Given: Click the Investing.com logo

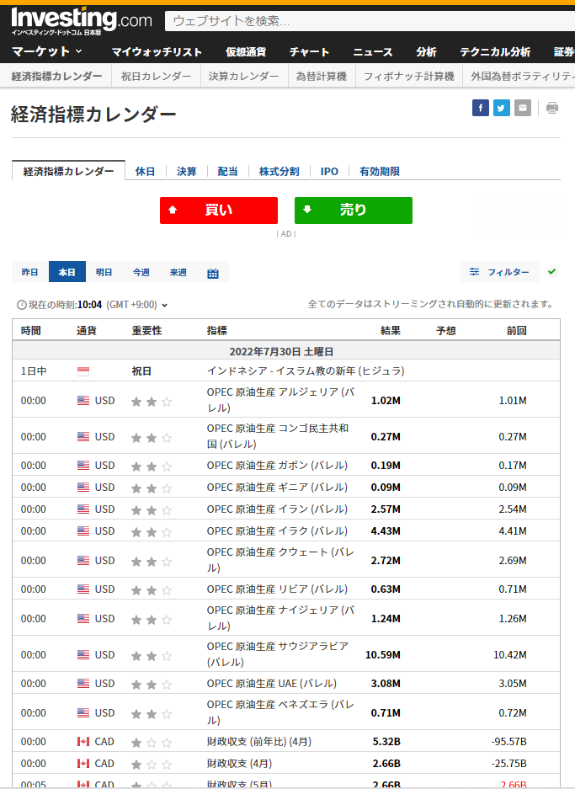Looking at the screenshot, I should point(82,21).
